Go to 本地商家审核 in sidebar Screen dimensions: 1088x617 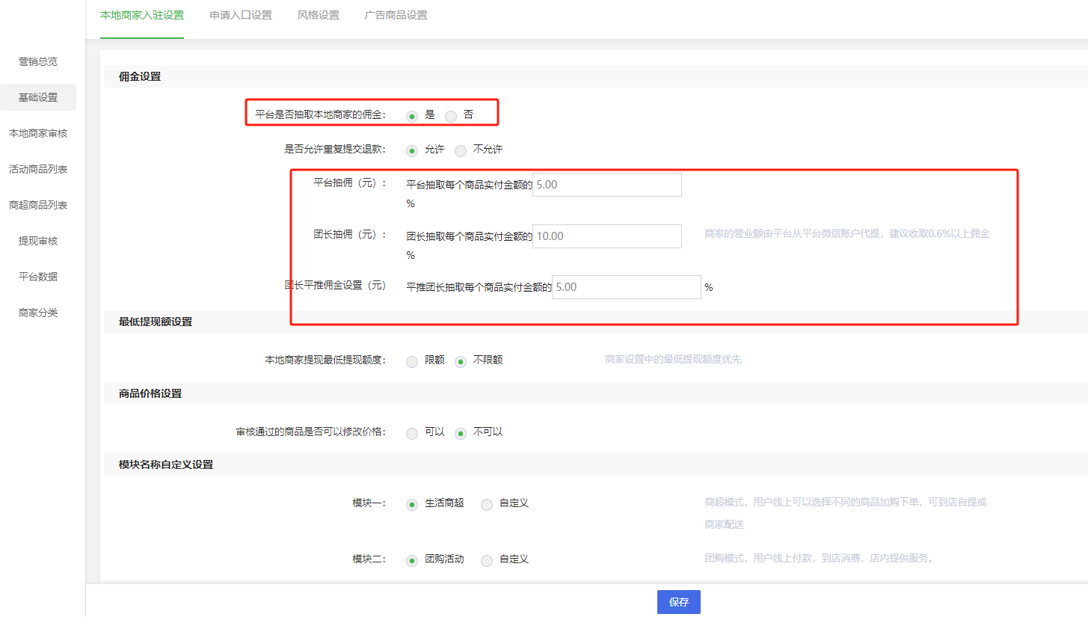[38, 133]
